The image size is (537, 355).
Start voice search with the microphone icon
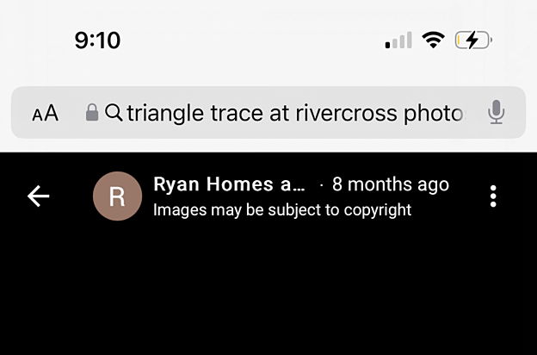496,112
